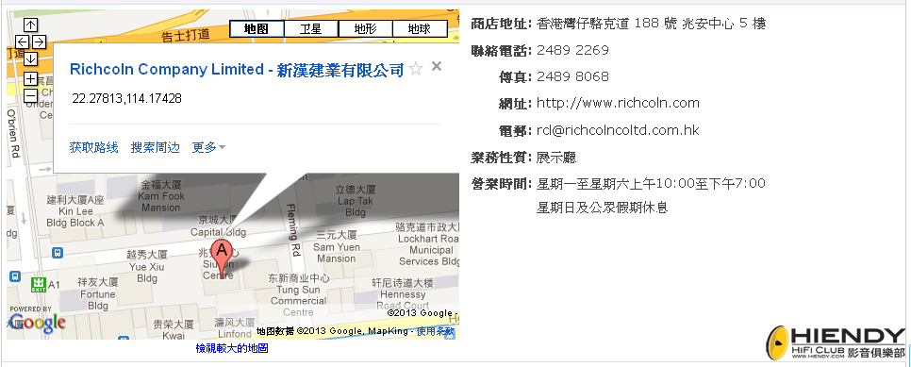Pan the map left with arrow
Image resolution: width=911 pixels, height=367 pixels.
tap(22, 42)
